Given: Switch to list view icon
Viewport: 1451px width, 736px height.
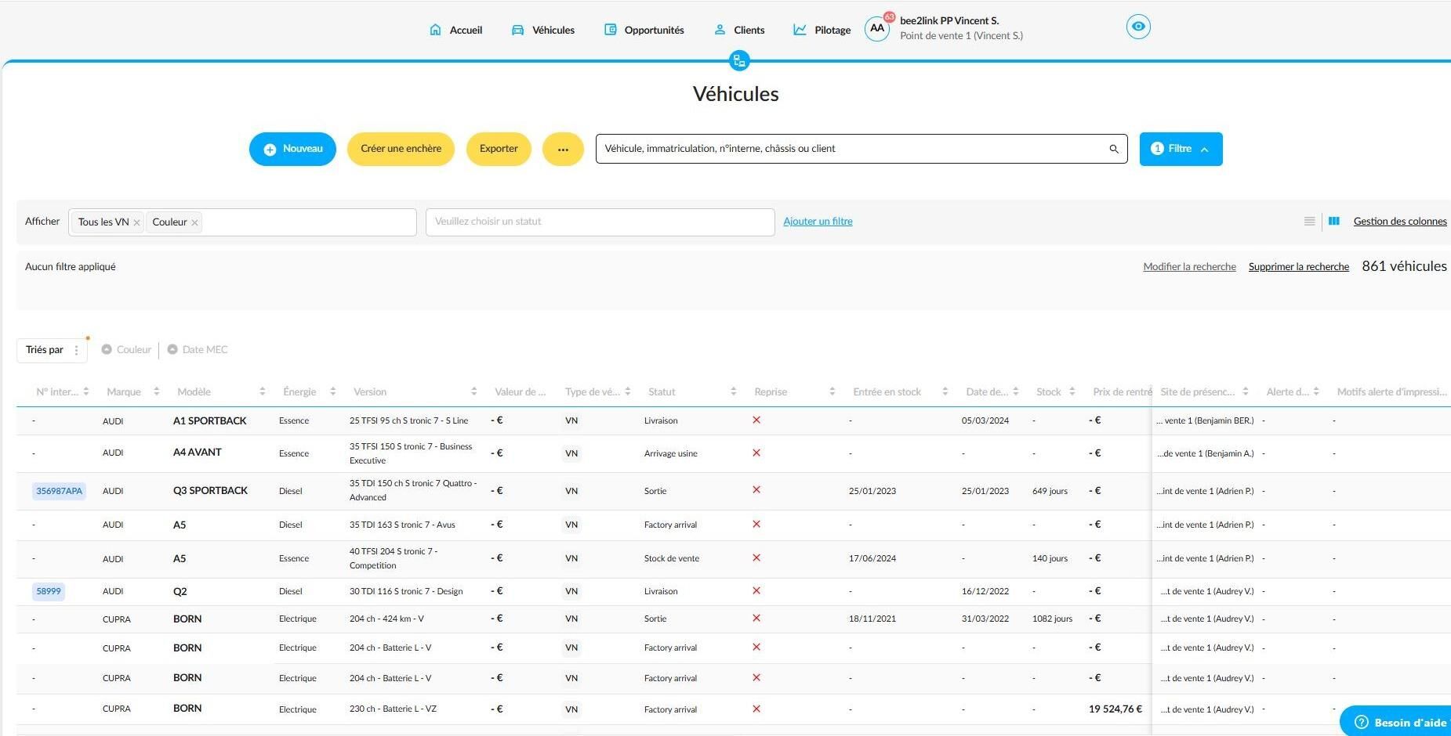Looking at the screenshot, I should [x=1309, y=222].
